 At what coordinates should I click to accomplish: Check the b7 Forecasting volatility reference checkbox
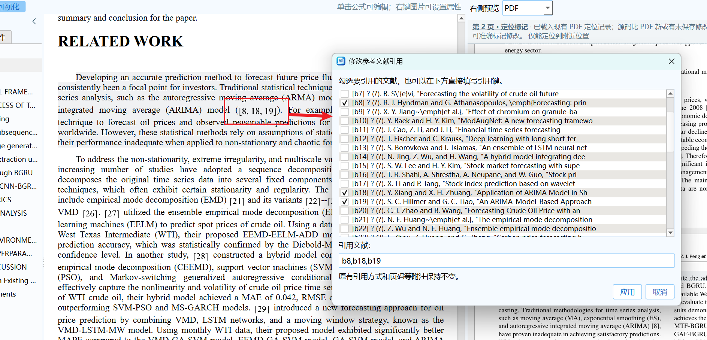point(345,94)
